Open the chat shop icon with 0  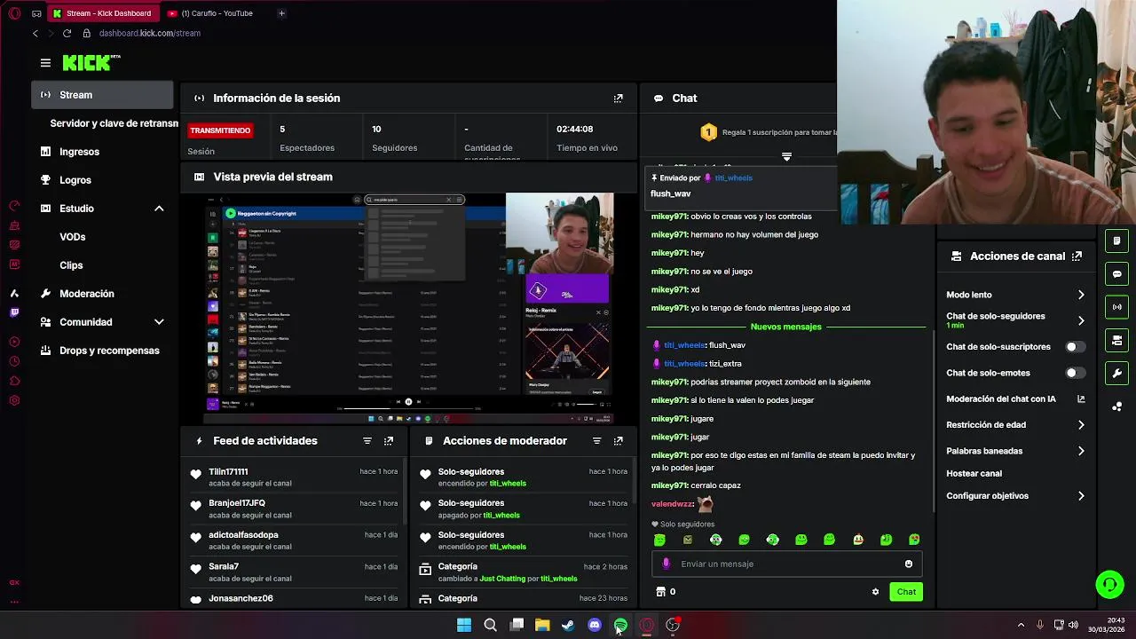tap(665, 592)
